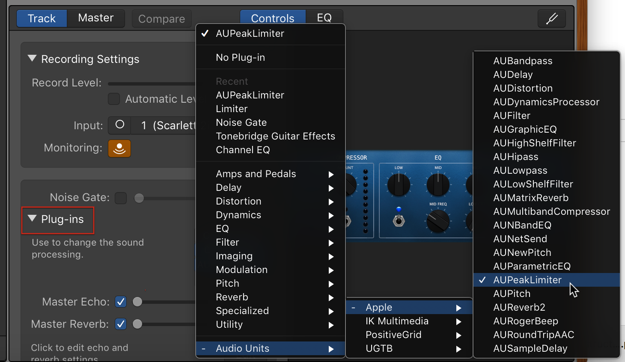Open the Input source selector showing Scarlett
The height and width of the screenshot is (362, 625).
coord(167,125)
